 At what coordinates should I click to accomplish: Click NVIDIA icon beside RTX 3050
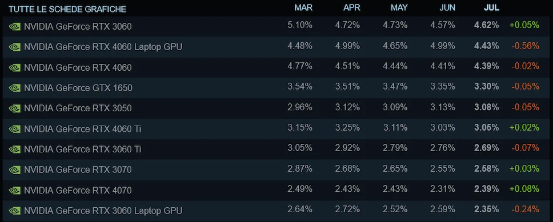tap(14, 108)
